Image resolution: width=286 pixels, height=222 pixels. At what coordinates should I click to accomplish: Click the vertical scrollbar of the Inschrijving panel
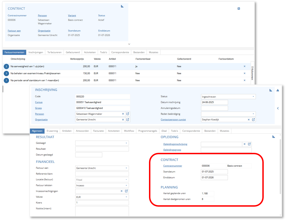pos(280,167)
